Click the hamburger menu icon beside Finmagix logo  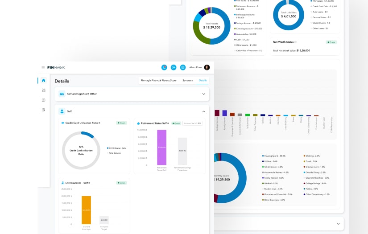(x=43, y=67)
